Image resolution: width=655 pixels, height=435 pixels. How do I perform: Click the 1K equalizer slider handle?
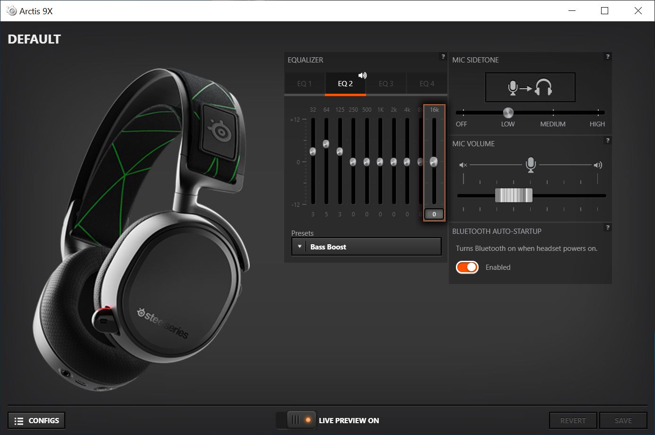pos(380,162)
